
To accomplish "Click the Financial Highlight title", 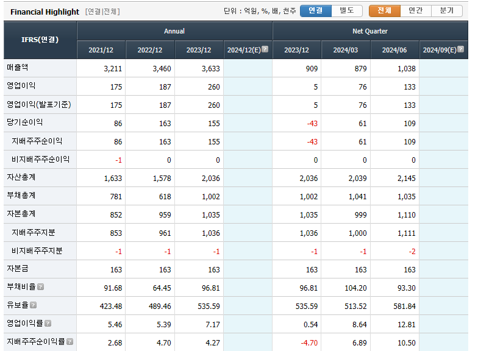I will 45,12.
